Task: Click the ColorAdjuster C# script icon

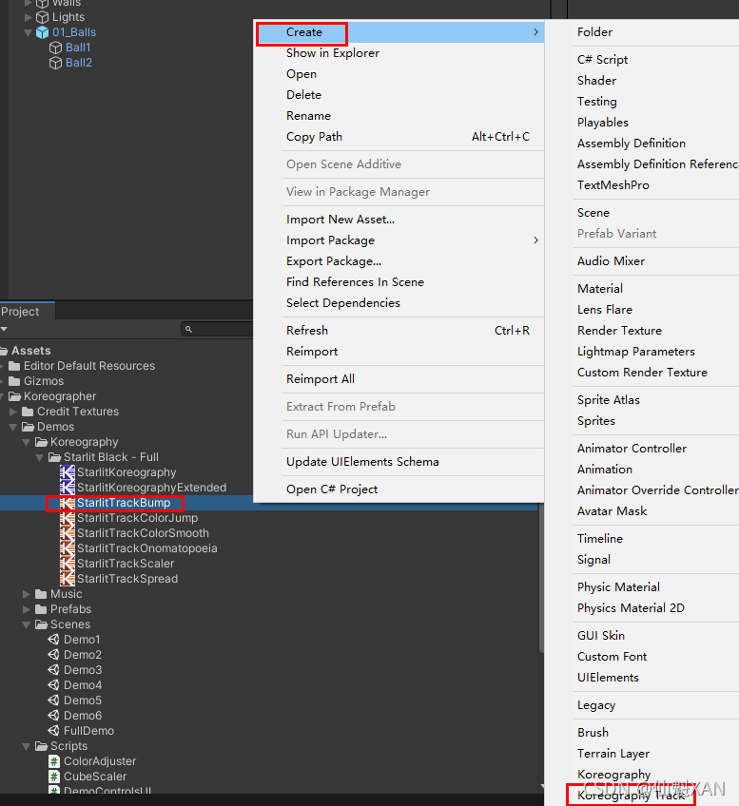Action: point(54,761)
